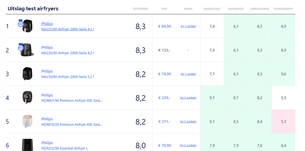Open the Philips NA210/00 product thumbnail
The height and width of the screenshot is (151, 305).
(27, 74)
